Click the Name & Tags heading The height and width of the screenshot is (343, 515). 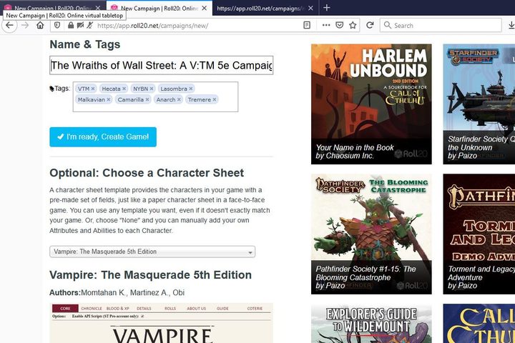[x=84, y=44]
